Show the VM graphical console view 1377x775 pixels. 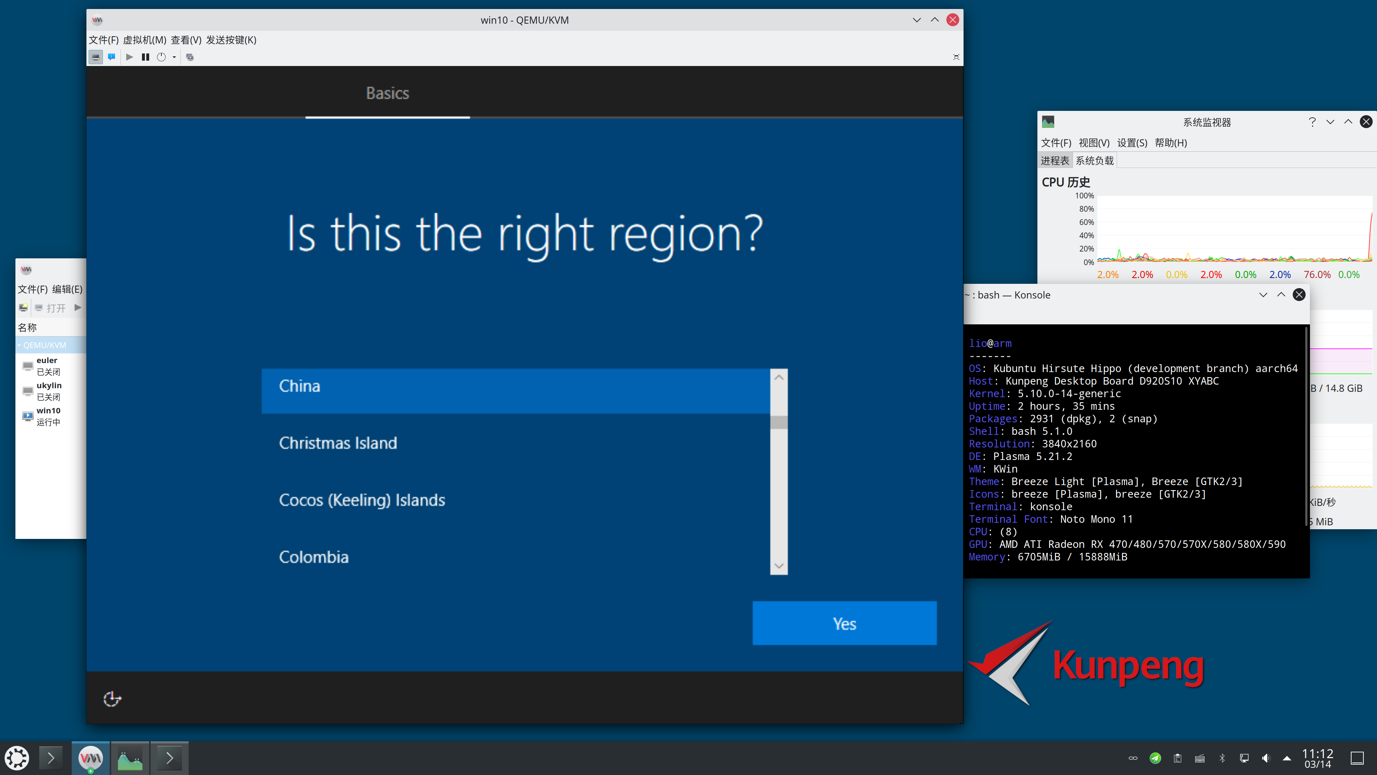click(96, 57)
